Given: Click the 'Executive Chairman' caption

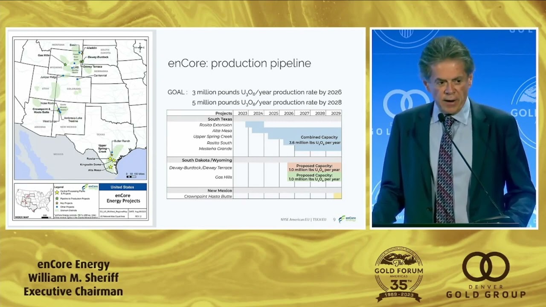Looking at the screenshot, I should coord(73,292).
